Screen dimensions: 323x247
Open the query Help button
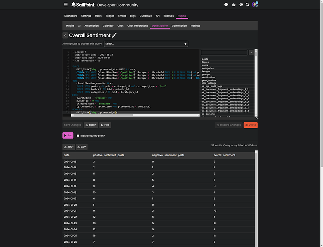click(x=105, y=125)
